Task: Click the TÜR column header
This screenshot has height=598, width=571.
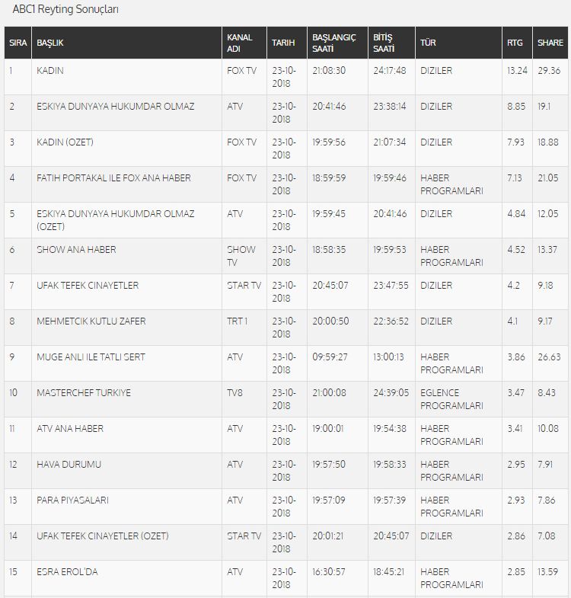Action: (458, 43)
